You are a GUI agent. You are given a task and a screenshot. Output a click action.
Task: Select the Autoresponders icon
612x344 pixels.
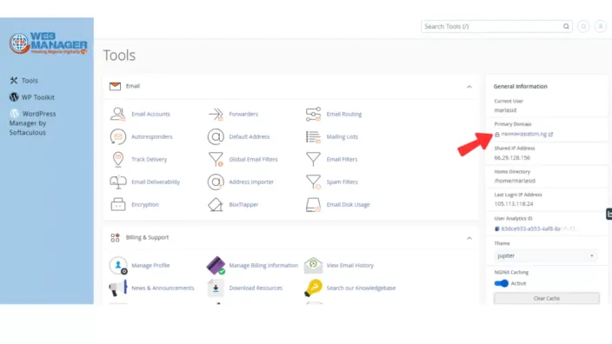(118, 136)
